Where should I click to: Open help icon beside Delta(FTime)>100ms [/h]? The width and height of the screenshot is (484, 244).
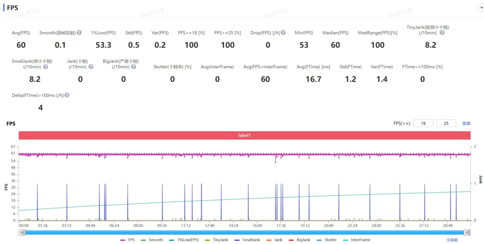pyautogui.click(x=67, y=95)
